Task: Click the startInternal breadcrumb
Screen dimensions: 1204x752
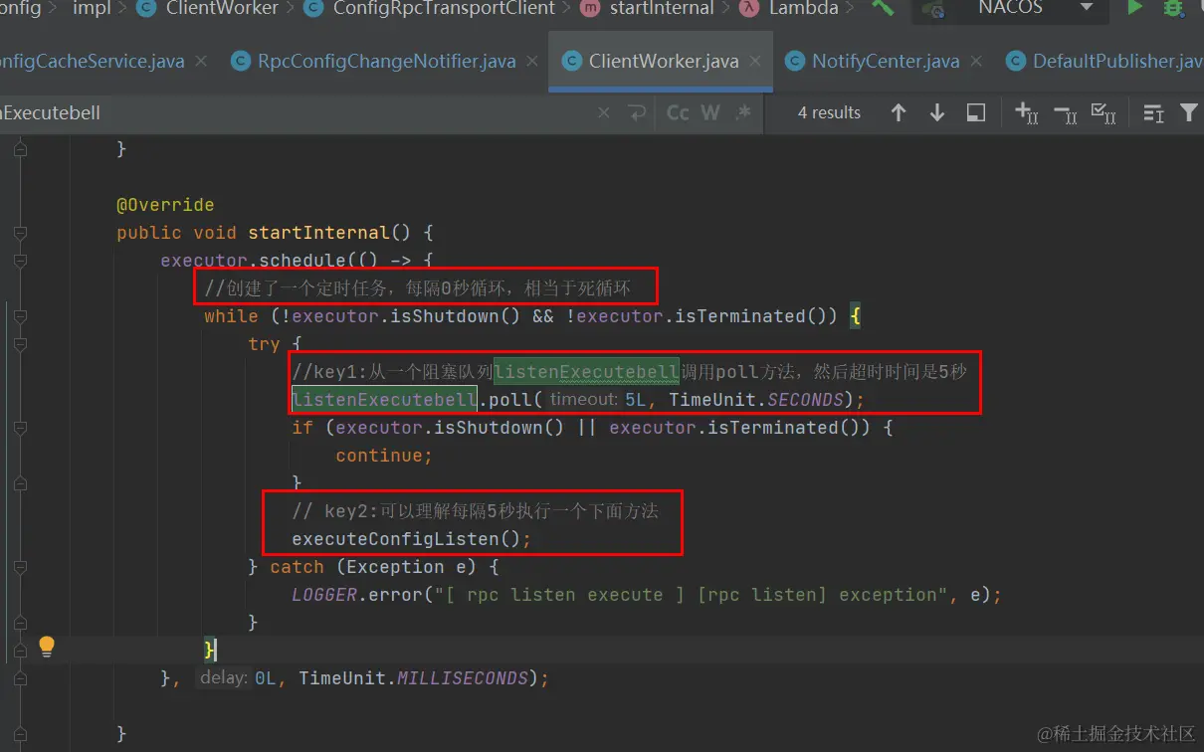Action: pos(662,8)
